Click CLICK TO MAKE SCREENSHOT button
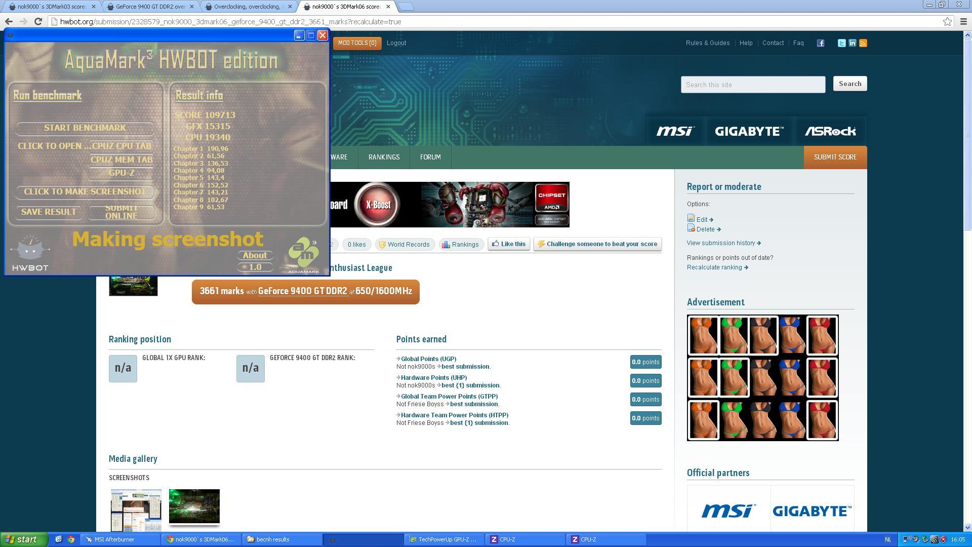 click(x=85, y=191)
